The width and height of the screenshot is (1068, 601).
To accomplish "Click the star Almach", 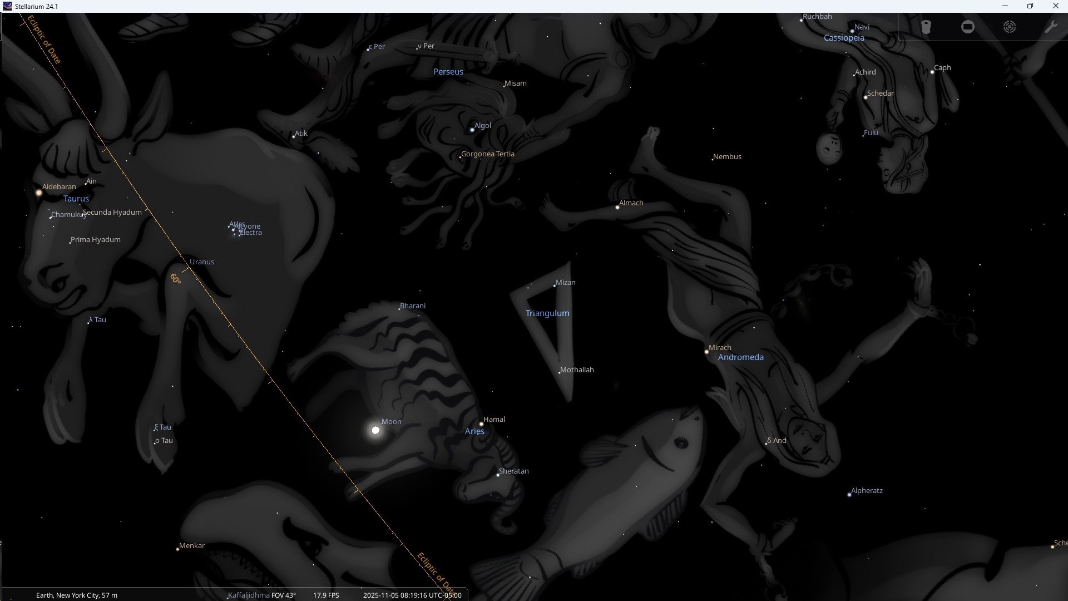I will point(617,207).
